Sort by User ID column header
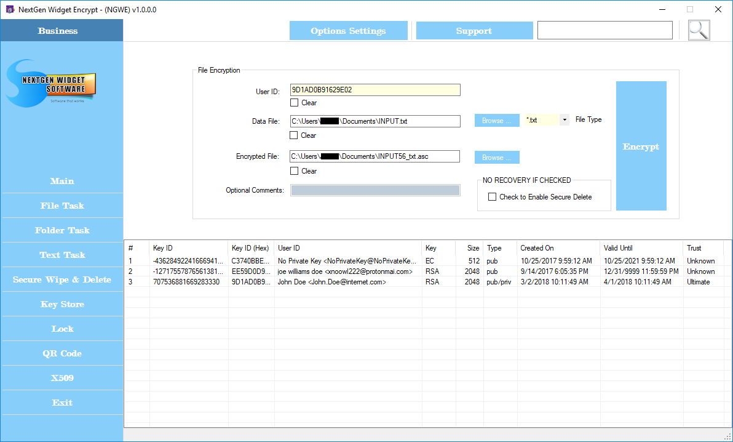Image resolution: width=733 pixels, height=442 pixels. click(348, 248)
